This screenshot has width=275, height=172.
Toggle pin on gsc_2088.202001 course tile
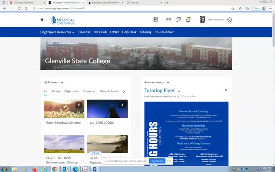click(x=122, y=105)
